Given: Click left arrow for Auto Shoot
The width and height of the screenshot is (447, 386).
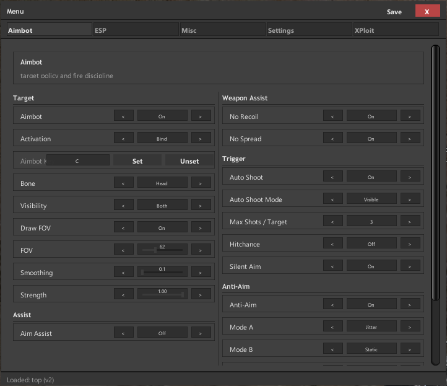Looking at the screenshot, I should pos(332,177).
